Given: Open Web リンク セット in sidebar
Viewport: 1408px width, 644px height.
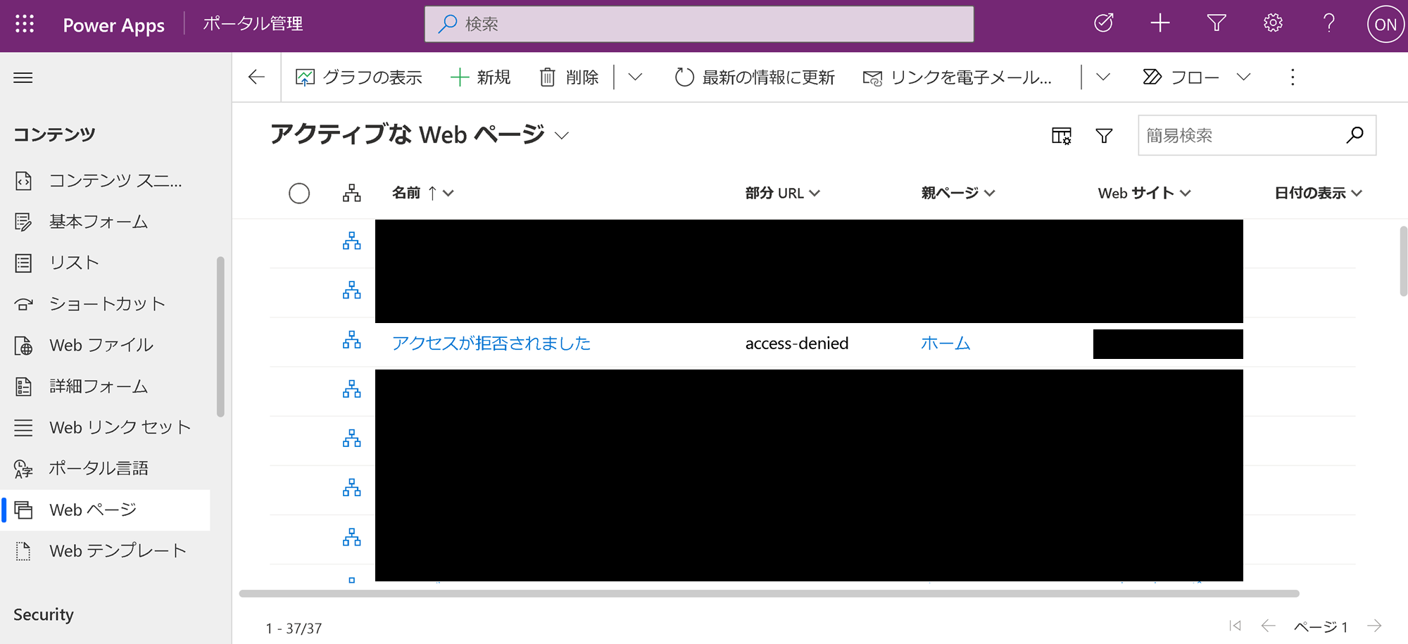Looking at the screenshot, I should (x=106, y=428).
